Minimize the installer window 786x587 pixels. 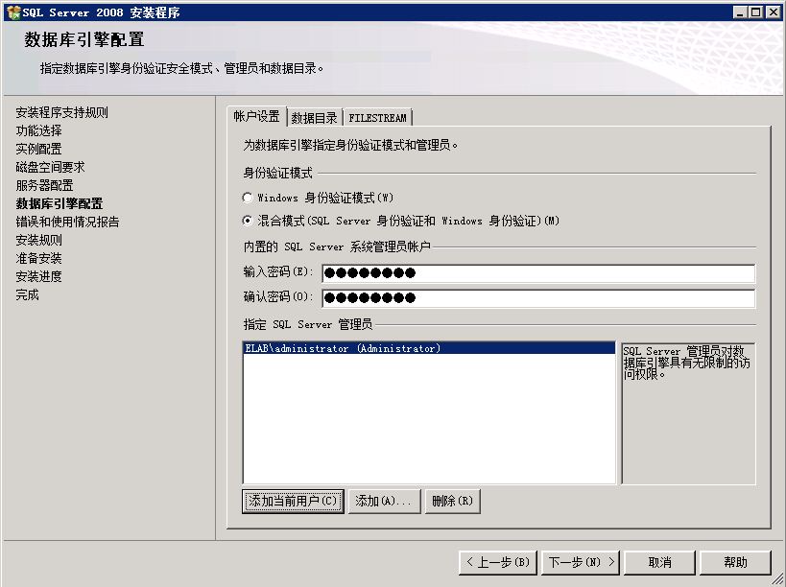click(x=741, y=12)
